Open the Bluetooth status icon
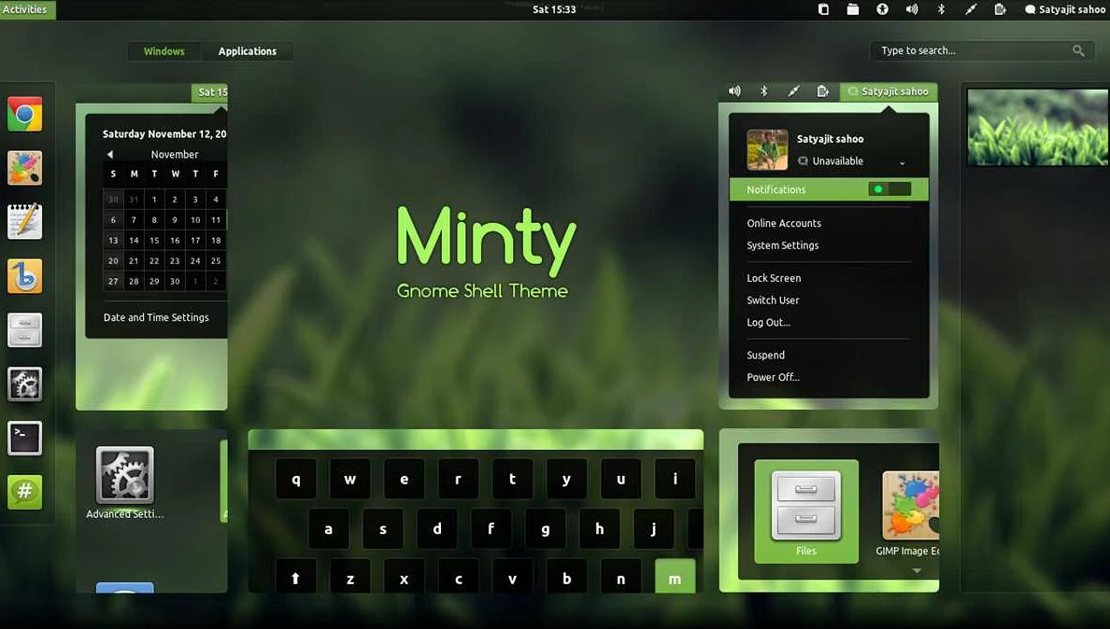This screenshot has height=629, width=1110. [x=941, y=9]
